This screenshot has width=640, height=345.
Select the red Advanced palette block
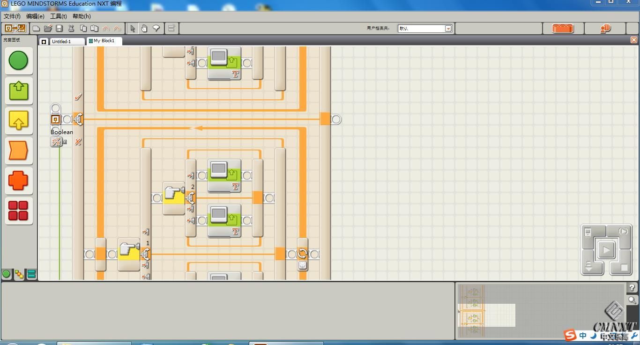tap(19, 211)
